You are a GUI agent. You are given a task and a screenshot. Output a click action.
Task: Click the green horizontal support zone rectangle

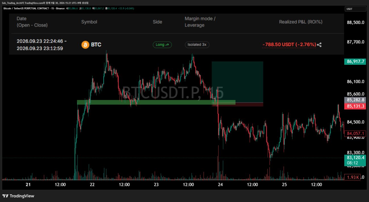[x=156, y=102]
